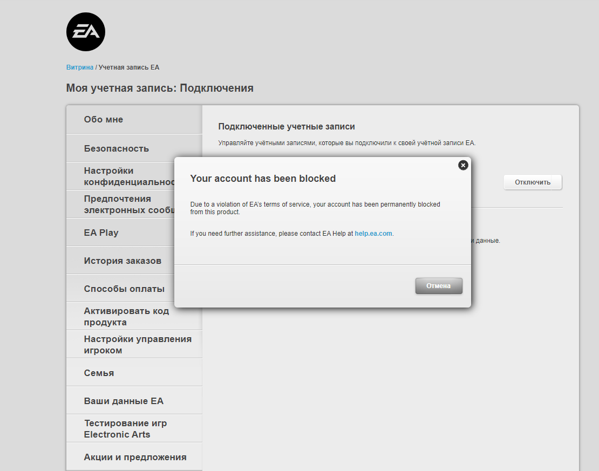The image size is (599, 471).
Task: Click the Подключенные учетные записи heading
Action: point(287,126)
